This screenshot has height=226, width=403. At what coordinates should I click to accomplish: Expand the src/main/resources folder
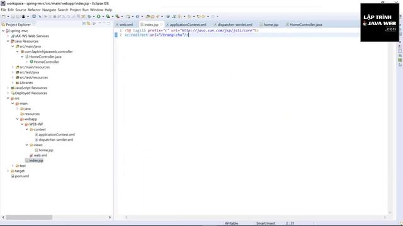13,67
